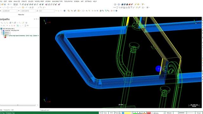203x114 pixels.
Task: Expand the Вариант 2 group node
Action: click(2, 34)
